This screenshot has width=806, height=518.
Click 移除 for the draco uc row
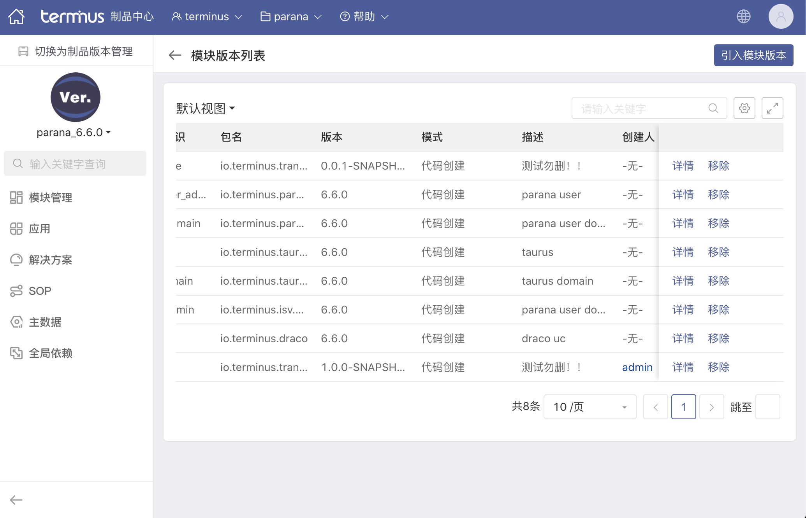coord(719,338)
